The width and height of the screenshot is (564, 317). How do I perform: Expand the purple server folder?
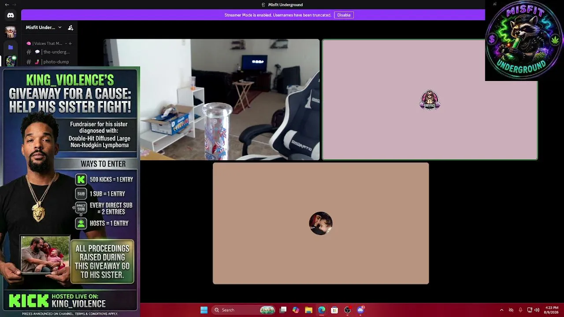[x=11, y=47]
